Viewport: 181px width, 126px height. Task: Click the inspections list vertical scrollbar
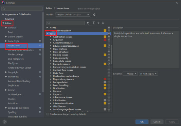point(112,55)
